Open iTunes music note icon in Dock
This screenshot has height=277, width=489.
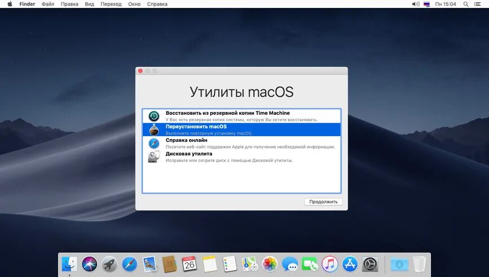tap(329, 264)
